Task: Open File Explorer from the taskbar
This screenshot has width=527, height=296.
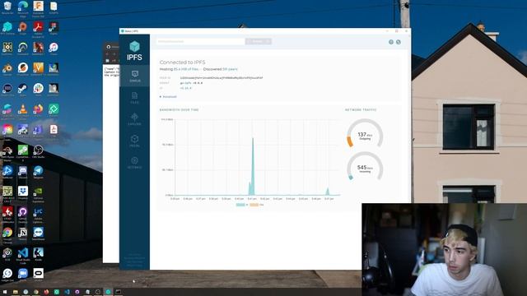Action: point(15,292)
